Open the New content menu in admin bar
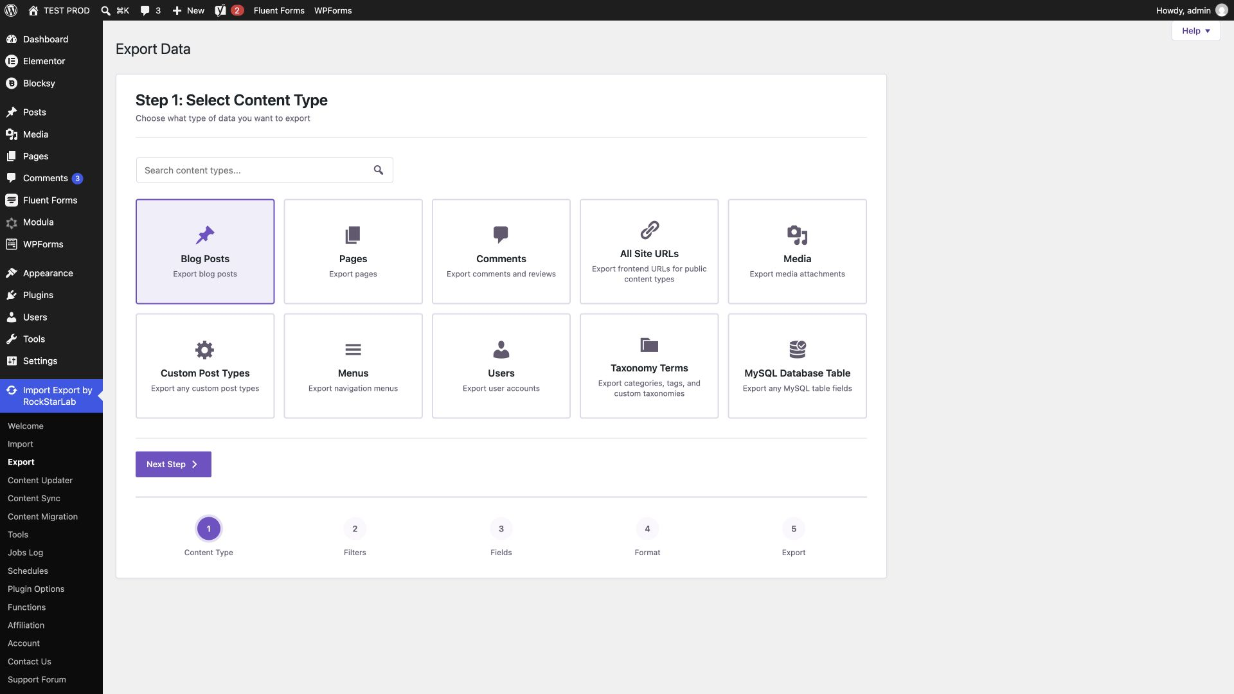 pos(188,10)
